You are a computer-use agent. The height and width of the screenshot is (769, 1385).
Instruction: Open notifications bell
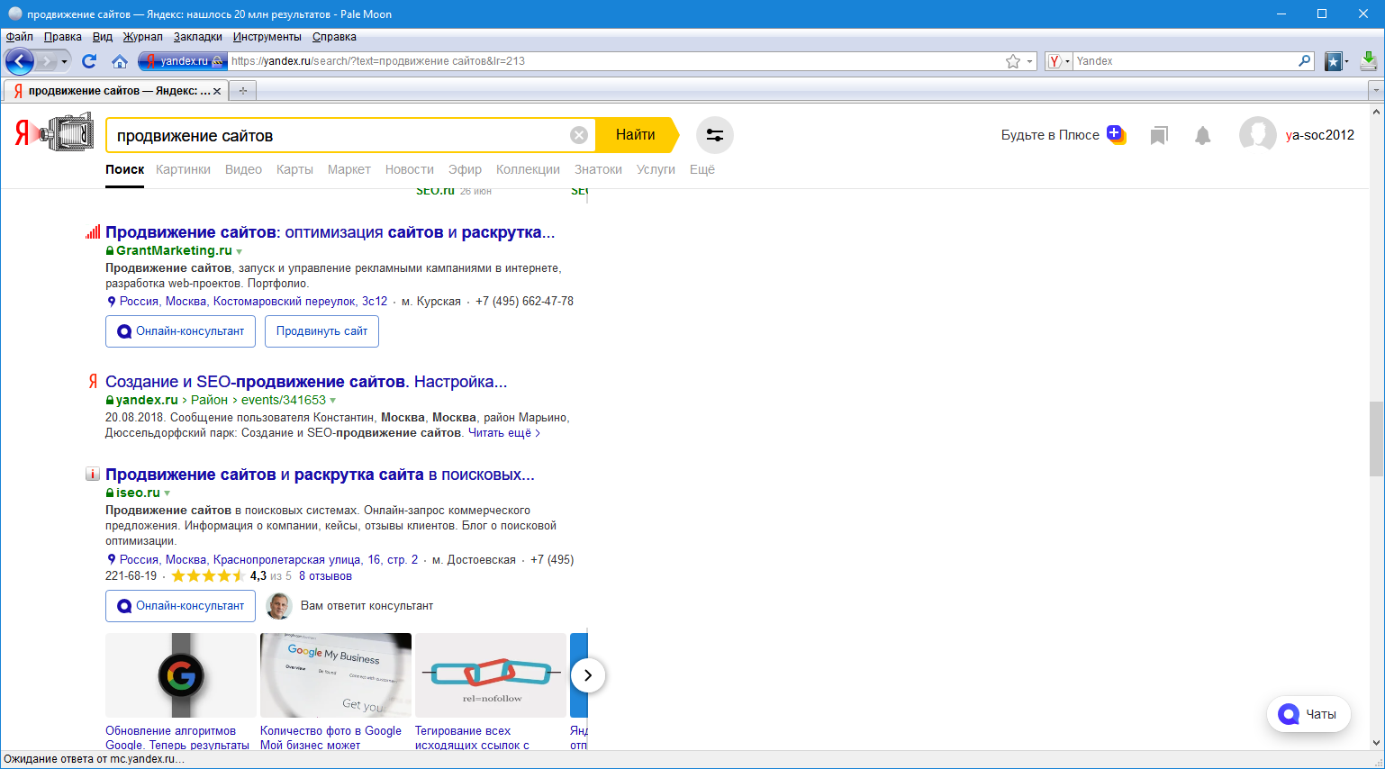(1202, 135)
